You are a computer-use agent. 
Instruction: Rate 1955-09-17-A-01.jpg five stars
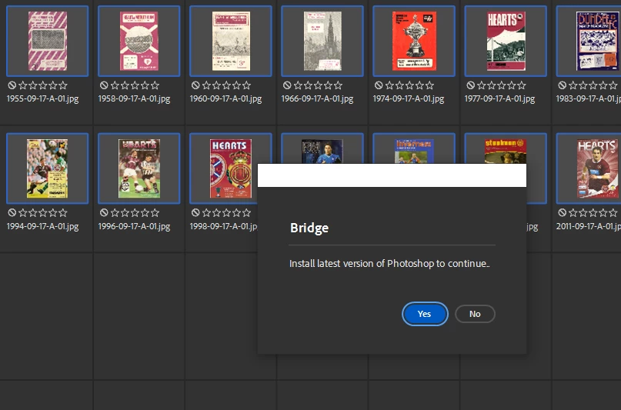[63, 85]
